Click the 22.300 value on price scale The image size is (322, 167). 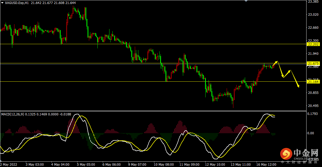tap(313, 40)
